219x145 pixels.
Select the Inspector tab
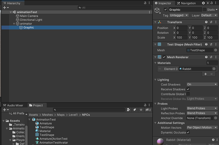point(163,3)
